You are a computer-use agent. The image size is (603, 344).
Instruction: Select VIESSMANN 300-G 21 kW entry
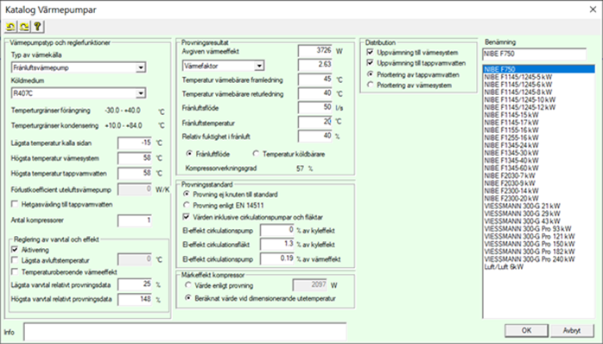(x=538, y=207)
